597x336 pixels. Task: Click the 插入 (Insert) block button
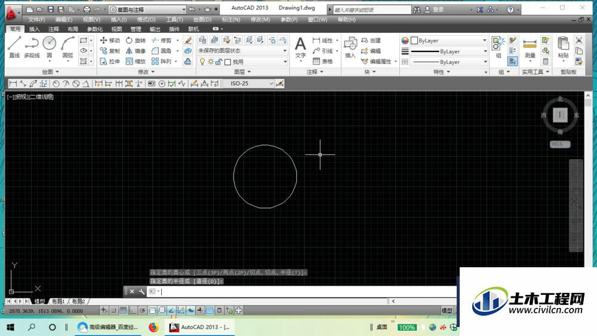pyautogui.click(x=350, y=47)
